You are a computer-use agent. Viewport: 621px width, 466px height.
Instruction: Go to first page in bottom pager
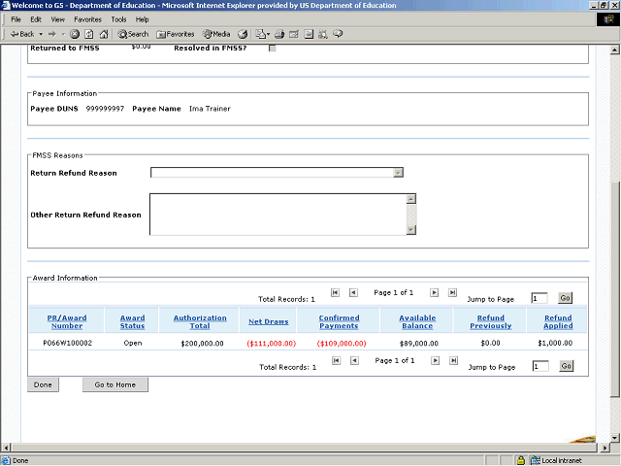coord(335,360)
